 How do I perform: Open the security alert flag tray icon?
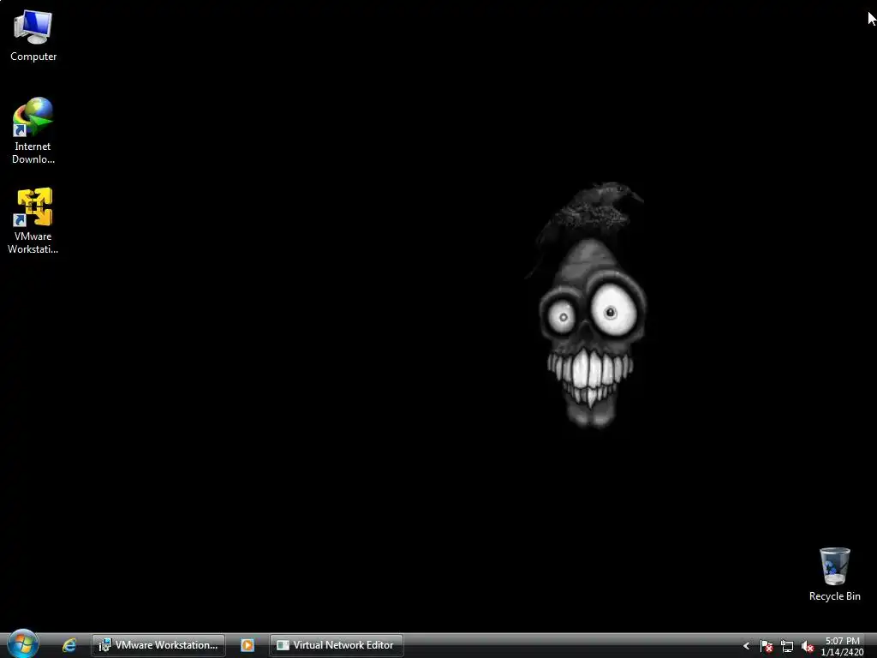coord(767,646)
